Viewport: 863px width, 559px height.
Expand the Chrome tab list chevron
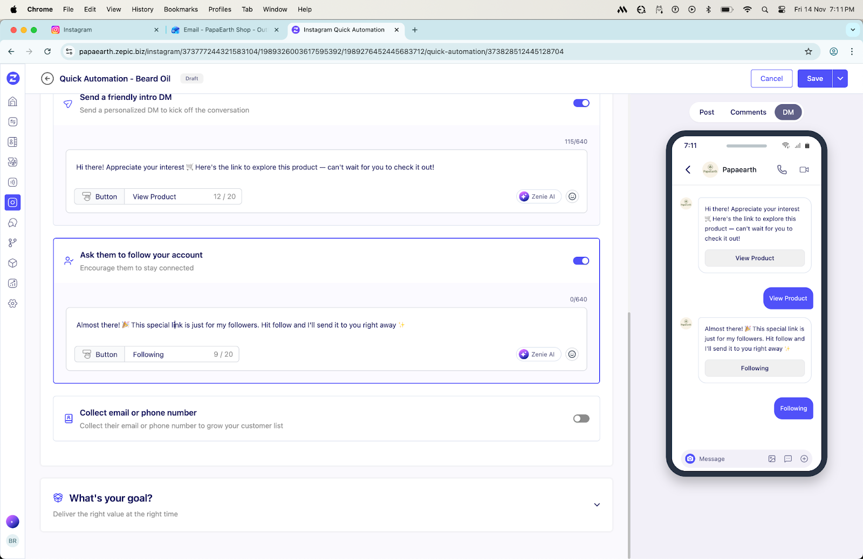click(x=852, y=30)
